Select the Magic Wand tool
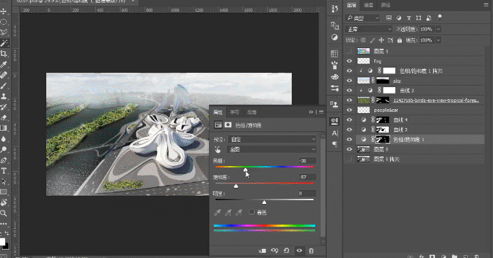 4,43
